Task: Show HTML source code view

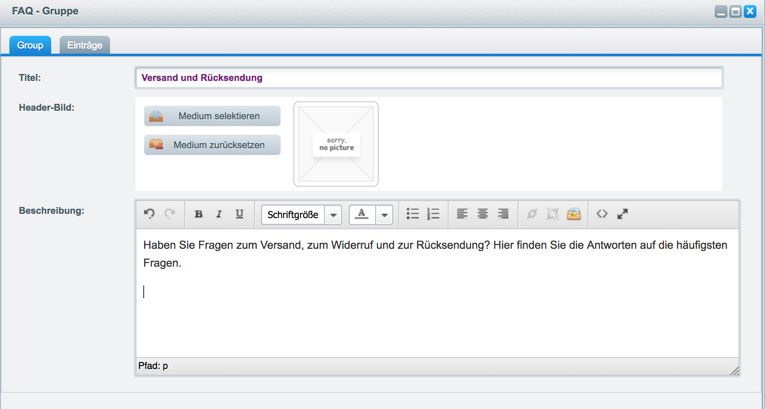Action: coord(602,214)
